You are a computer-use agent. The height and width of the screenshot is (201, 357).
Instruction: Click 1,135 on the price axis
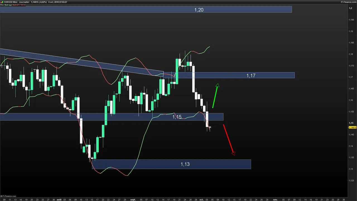pos(351,157)
